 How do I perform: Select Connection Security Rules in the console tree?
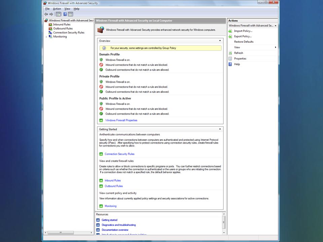69,33
